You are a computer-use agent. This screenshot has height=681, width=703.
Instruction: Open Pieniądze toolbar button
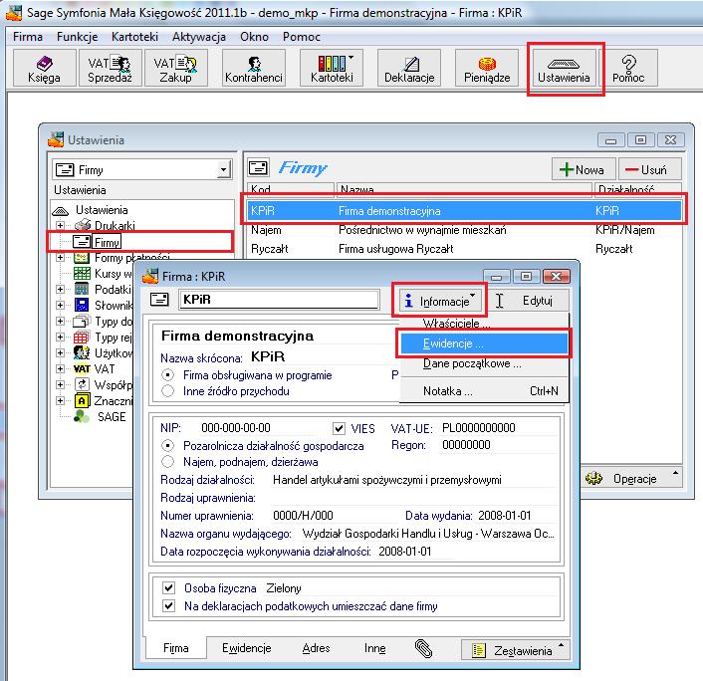487,68
